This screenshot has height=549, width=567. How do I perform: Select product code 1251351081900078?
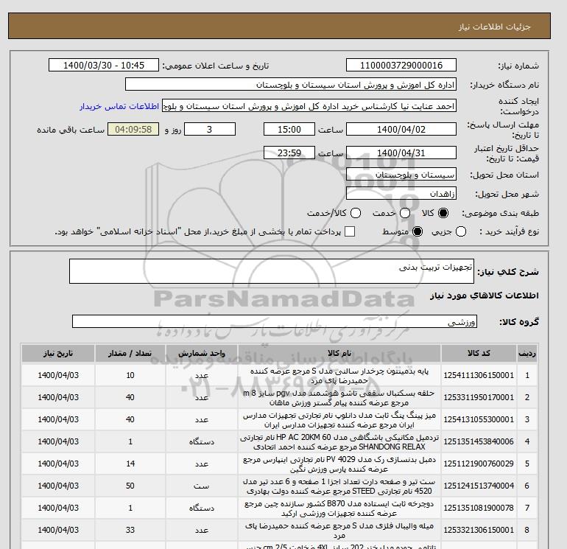[479, 508]
